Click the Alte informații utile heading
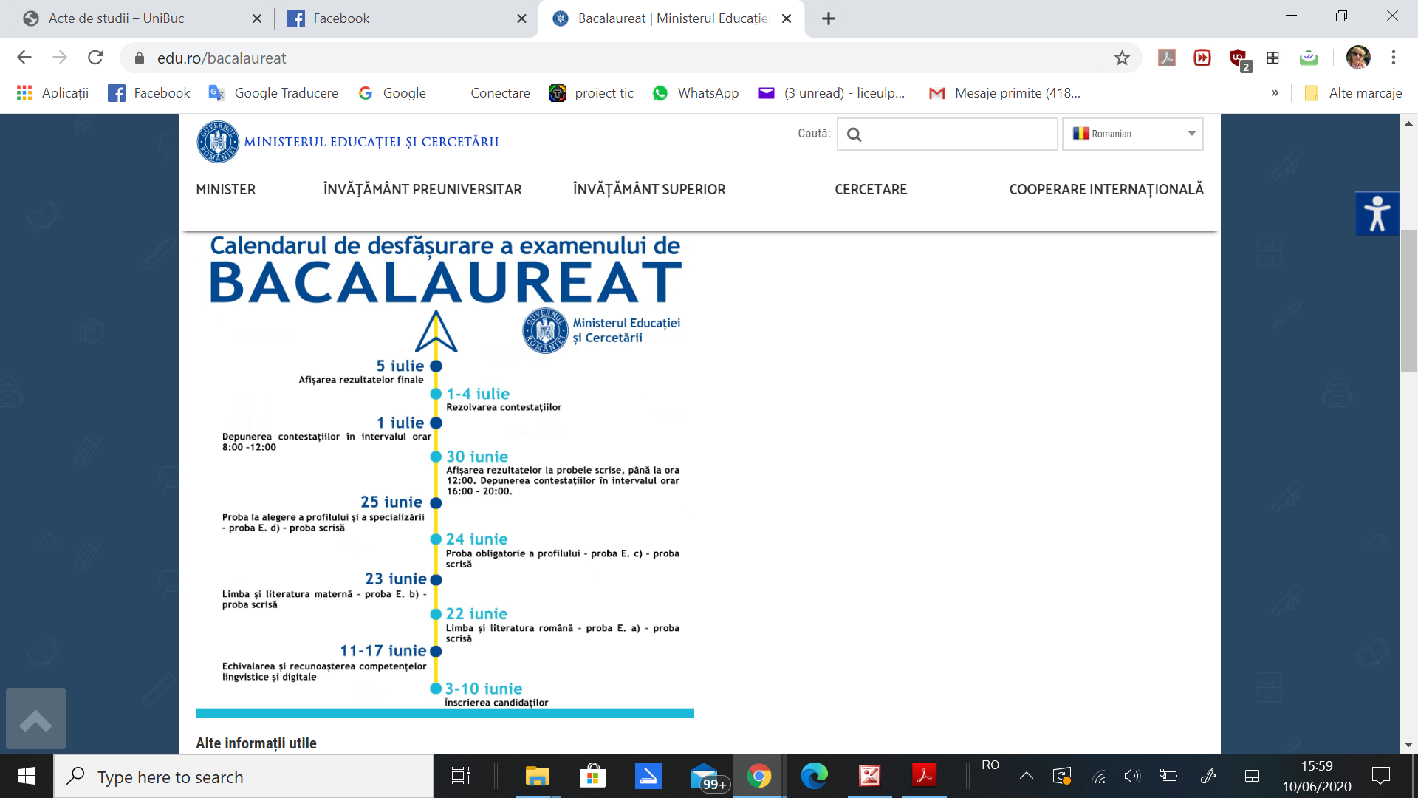The image size is (1418, 798). [x=256, y=743]
